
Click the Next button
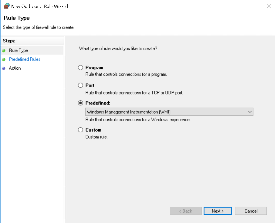coord(218,211)
